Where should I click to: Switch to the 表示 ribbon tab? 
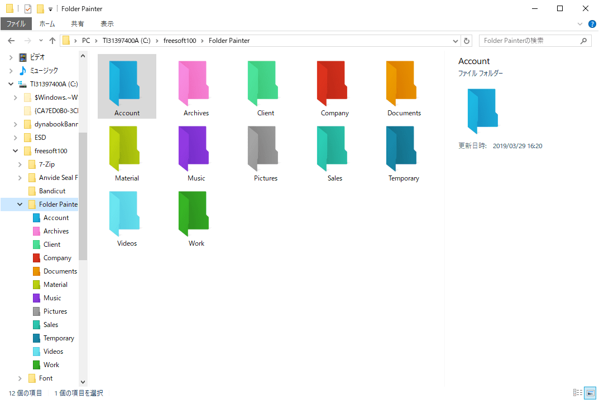(x=107, y=24)
